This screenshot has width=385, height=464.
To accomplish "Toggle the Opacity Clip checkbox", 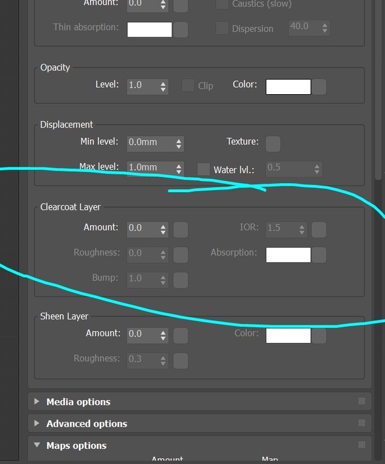I will click(x=188, y=85).
